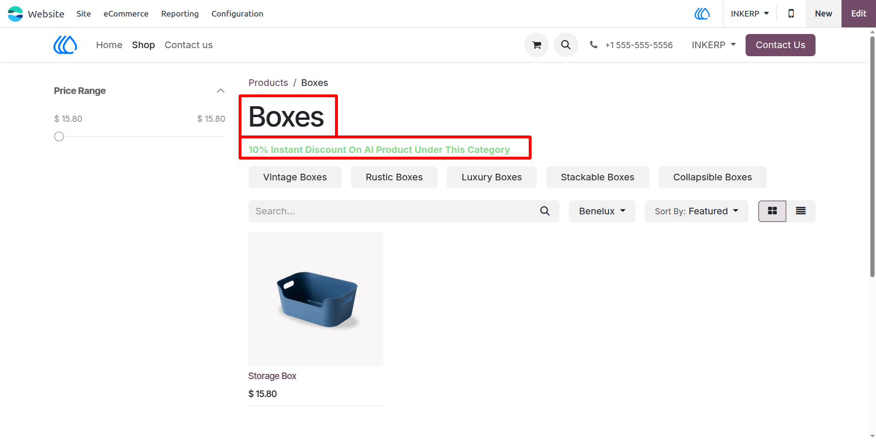This screenshot has width=876, height=440.
Task: Click the purple Contact Us button
Action: 781,45
